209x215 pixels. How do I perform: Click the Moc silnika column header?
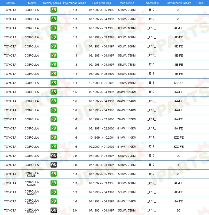coord(127,3)
